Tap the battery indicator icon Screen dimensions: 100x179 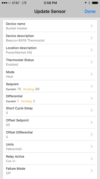point(95,3)
